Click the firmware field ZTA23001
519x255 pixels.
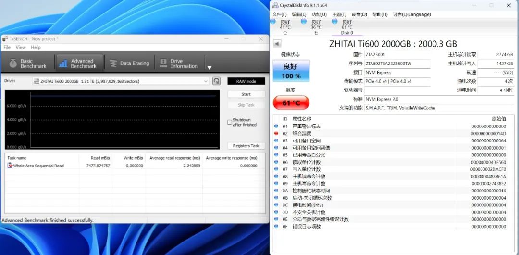[397, 55]
